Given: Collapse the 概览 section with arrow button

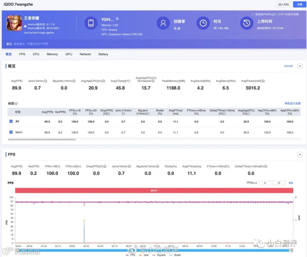Looking at the screenshot, I should coord(300,66).
